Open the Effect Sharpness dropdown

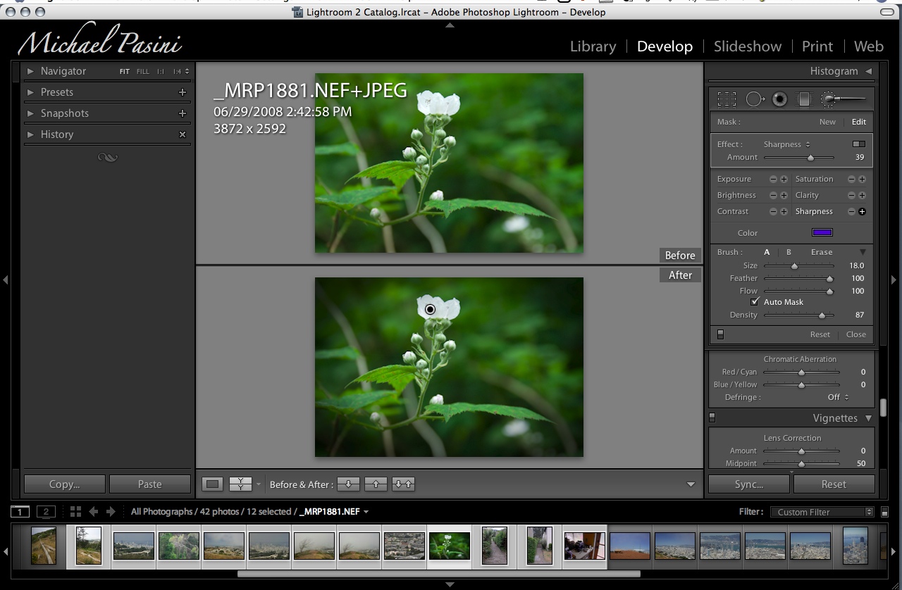(x=786, y=144)
